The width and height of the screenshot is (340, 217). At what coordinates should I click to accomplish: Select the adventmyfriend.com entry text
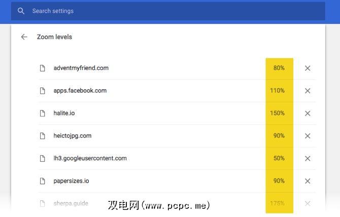tap(81, 68)
